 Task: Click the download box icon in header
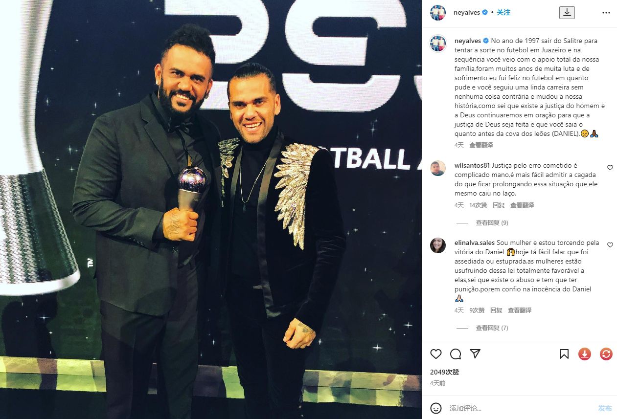click(567, 12)
